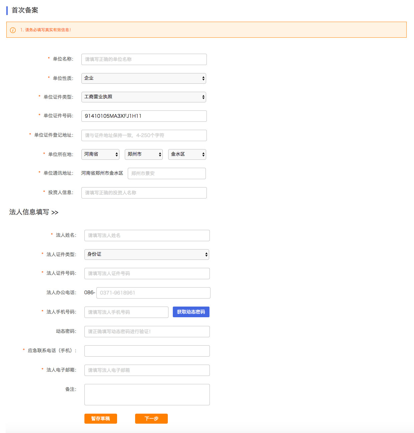Click the 单位证件号码 field with 91410105MA3XFJ1H11
The width and height of the screenshot is (414, 433).
[144, 116]
